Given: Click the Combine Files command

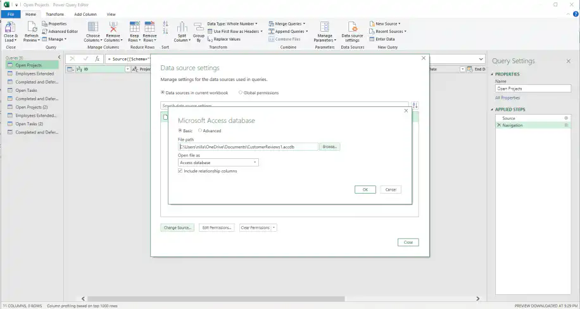Looking at the screenshot, I should [x=284, y=39].
